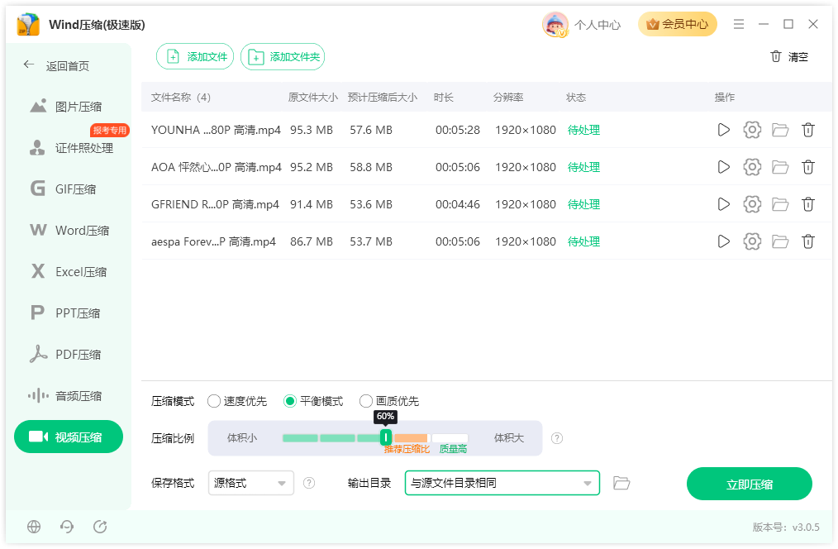Delete the YOUNHA video from list
The width and height of the screenshot is (838, 549).
click(808, 130)
